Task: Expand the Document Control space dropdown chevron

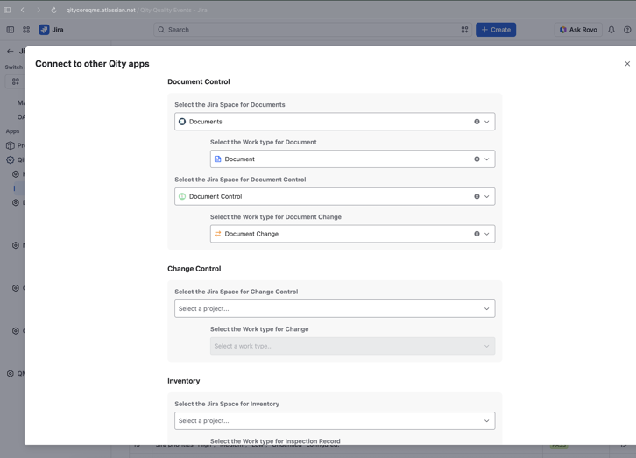Action: pos(487,196)
